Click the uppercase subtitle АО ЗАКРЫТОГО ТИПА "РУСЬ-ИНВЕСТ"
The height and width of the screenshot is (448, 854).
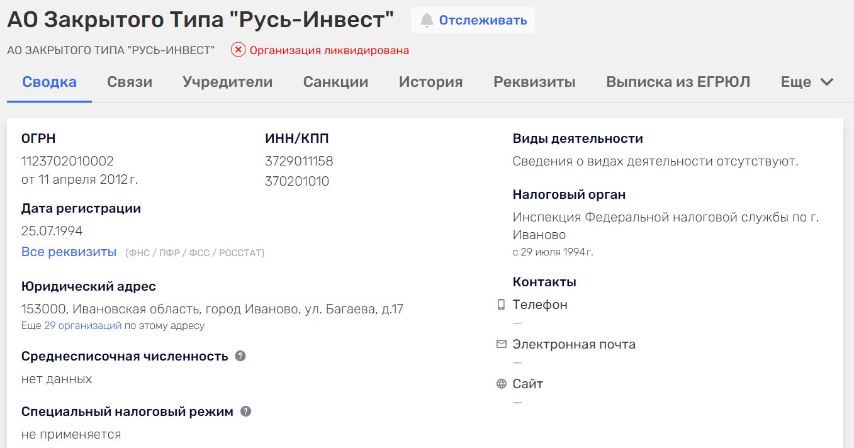pos(111,50)
